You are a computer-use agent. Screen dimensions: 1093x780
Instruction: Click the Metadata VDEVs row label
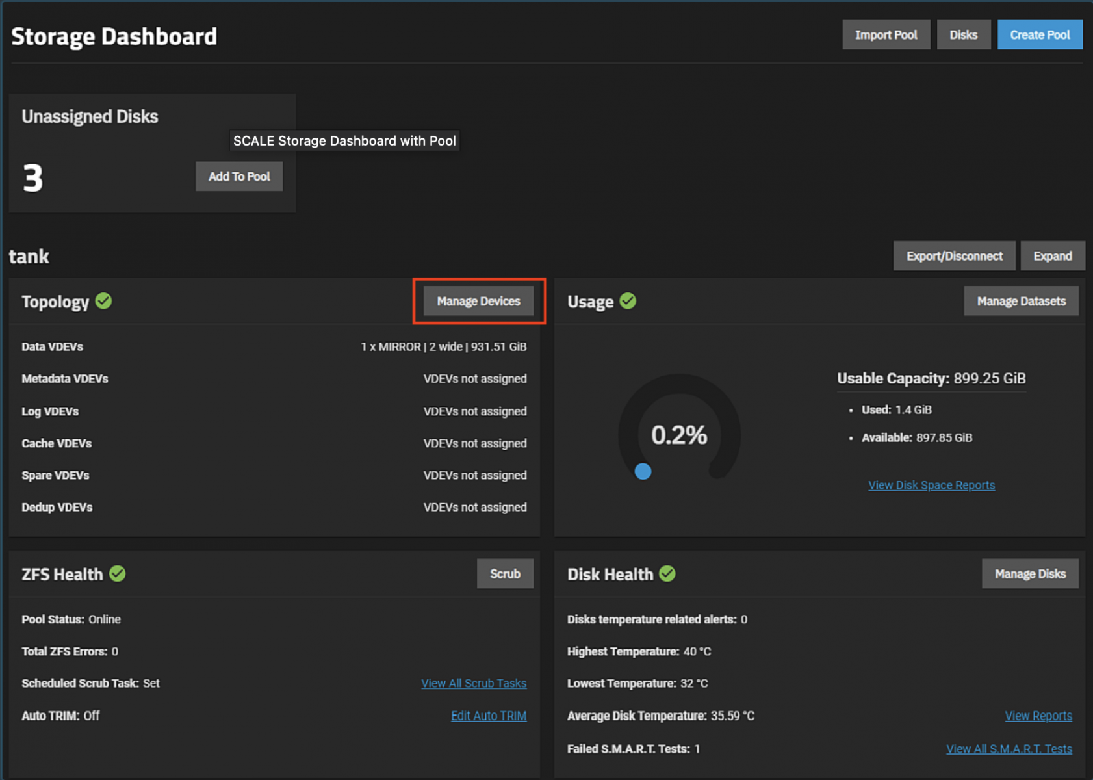(x=65, y=379)
